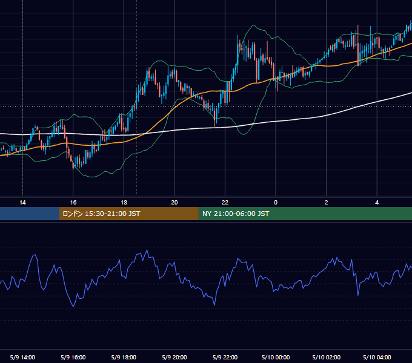Viewport: 412px width, 363px height.
Task: Click the 5/10 00:00 oscillator time label
Action: pos(276,357)
